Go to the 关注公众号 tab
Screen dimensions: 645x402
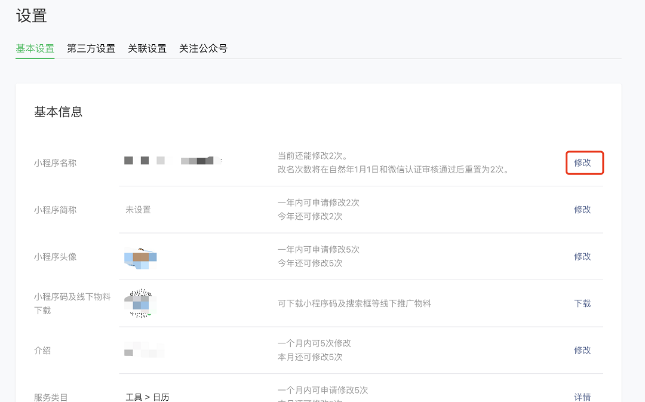click(x=203, y=49)
